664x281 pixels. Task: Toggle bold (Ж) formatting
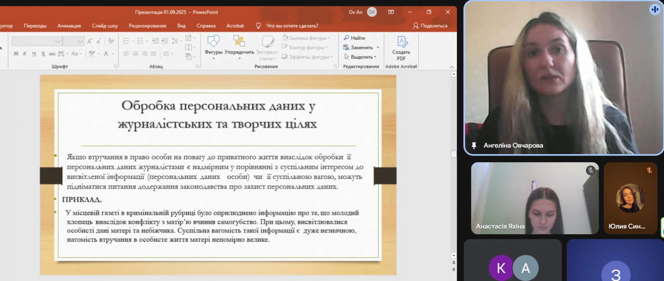(x=16, y=54)
